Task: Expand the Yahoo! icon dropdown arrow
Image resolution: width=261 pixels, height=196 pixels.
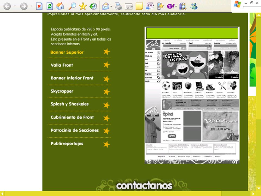Action: [176, 7]
